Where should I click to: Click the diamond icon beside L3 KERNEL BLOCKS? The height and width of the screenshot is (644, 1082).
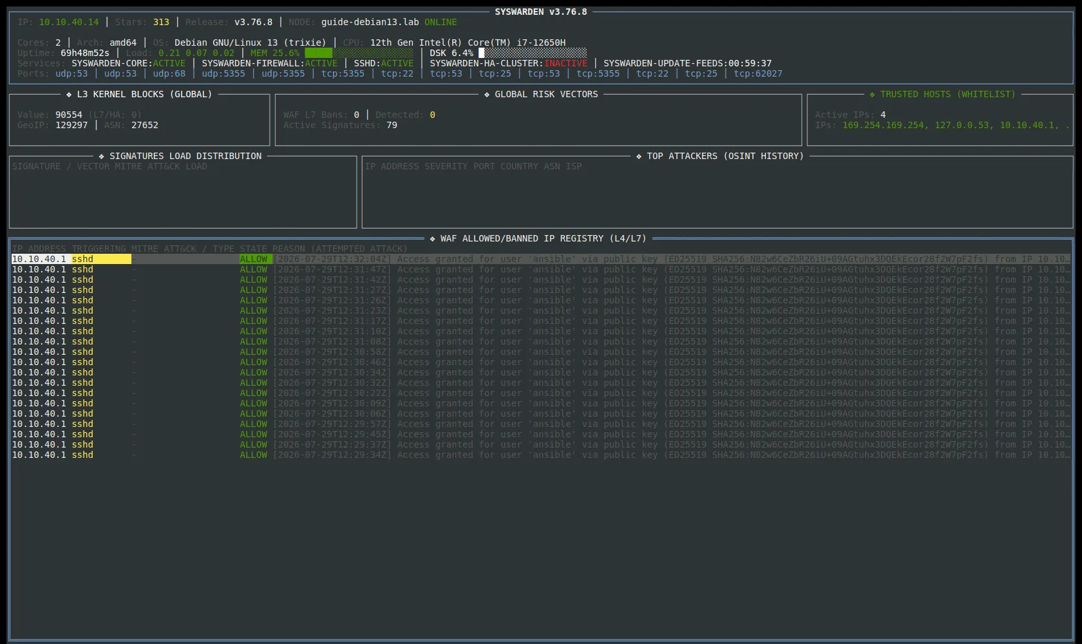(x=69, y=95)
